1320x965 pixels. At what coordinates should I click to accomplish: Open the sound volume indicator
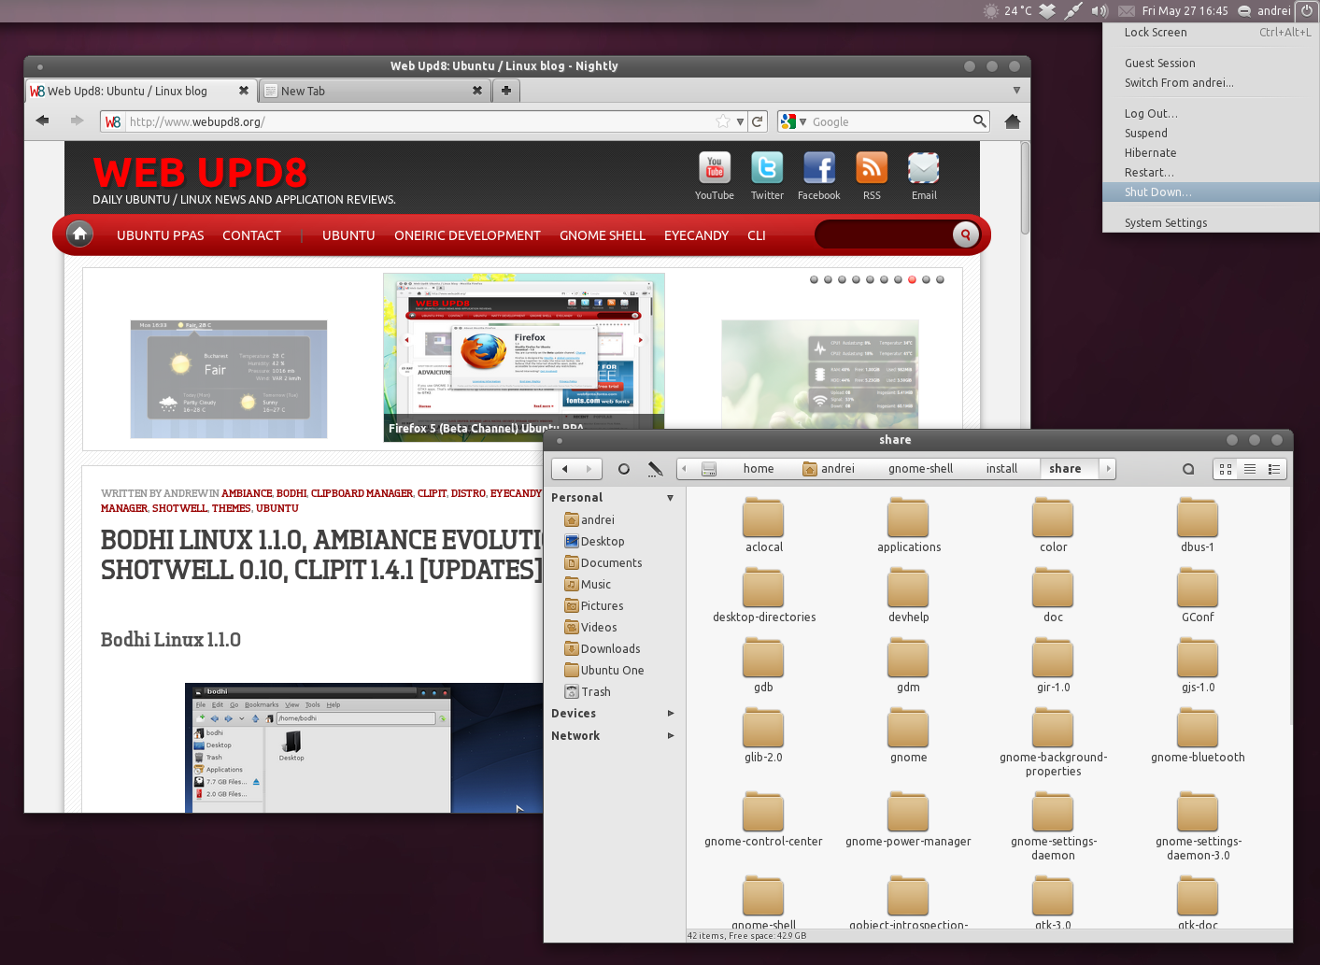coord(1100,11)
